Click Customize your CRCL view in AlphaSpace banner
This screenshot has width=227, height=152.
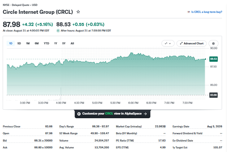(112, 114)
